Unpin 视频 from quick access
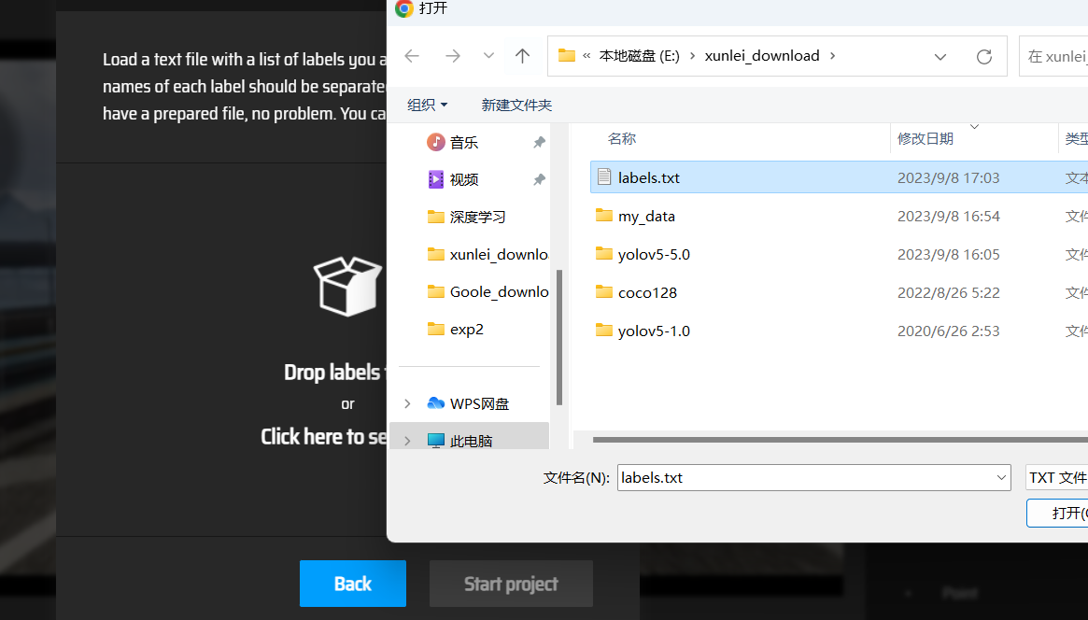 click(x=539, y=179)
